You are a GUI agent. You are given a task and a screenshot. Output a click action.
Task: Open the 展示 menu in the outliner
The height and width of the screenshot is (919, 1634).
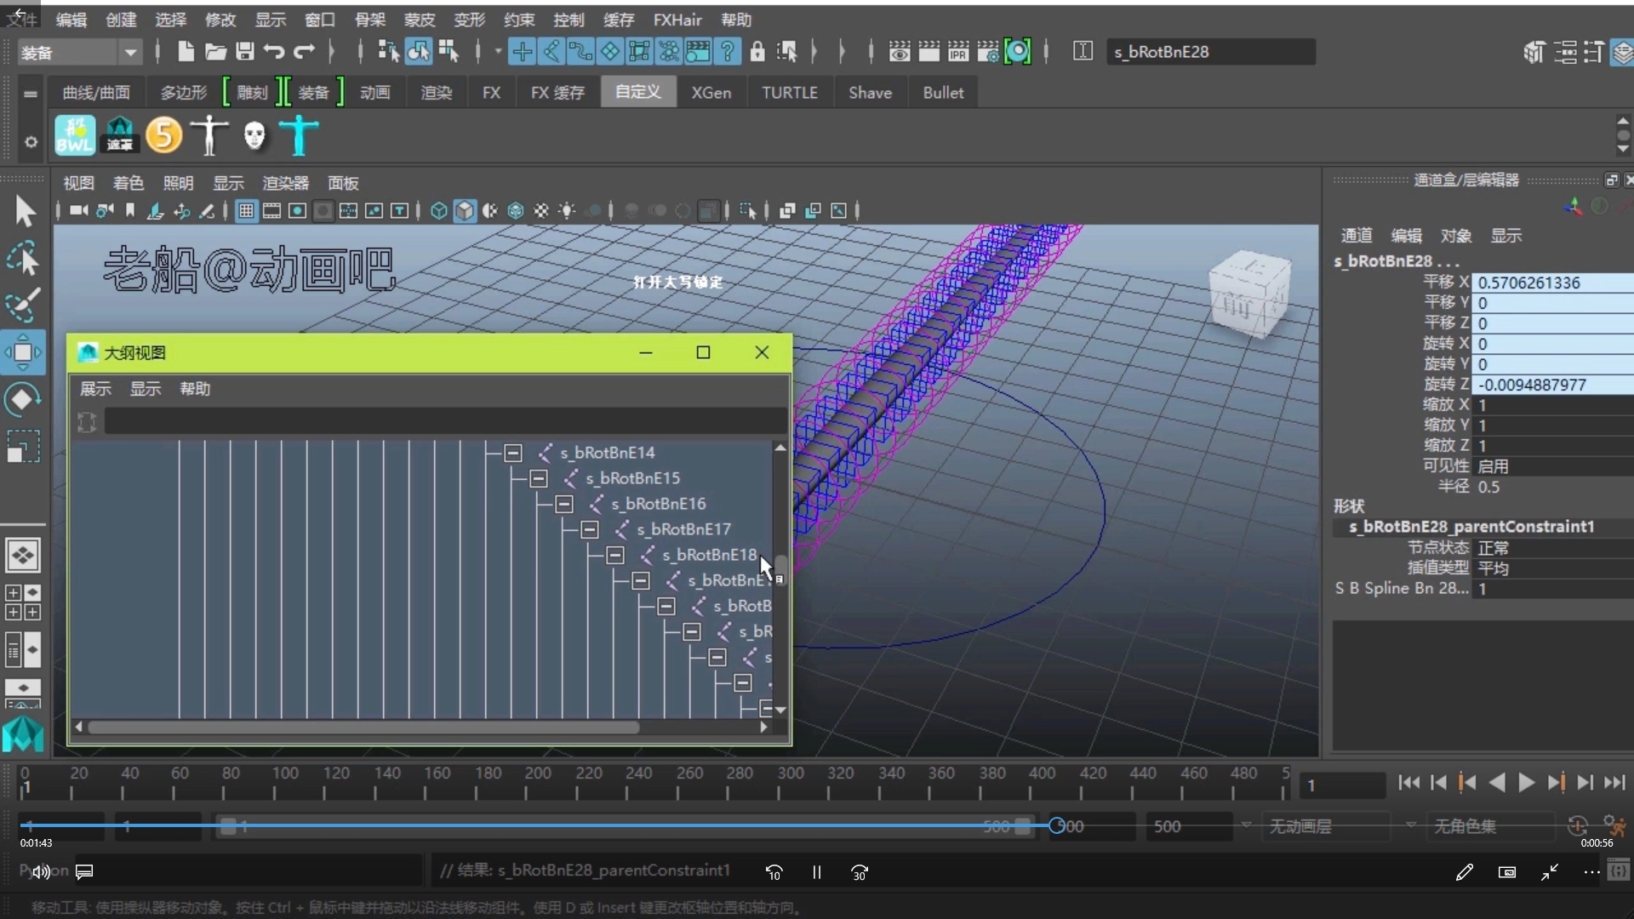tap(95, 389)
